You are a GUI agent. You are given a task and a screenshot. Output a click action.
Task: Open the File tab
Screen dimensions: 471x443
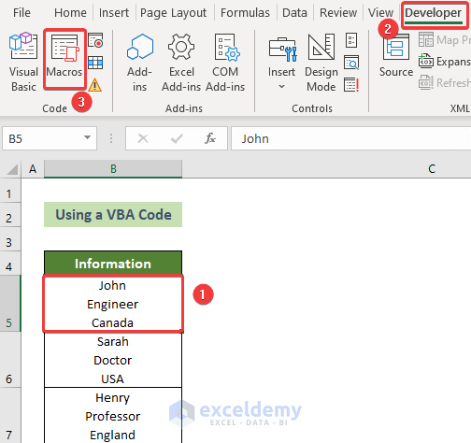(x=21, y=13)
